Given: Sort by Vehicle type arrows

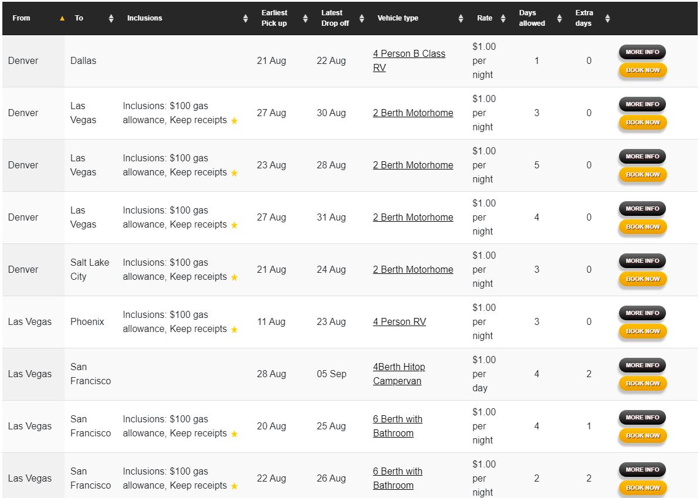Looking at the screenshot, I should click(x=461, y=18).
